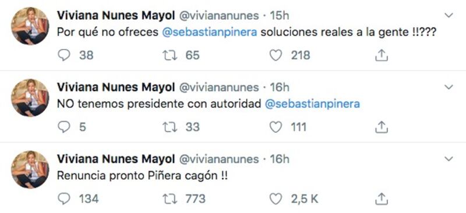This screenshot has width=466, height=213.
Task: Share the 'soluciones reales' tweet
Action: coord(382,55)
